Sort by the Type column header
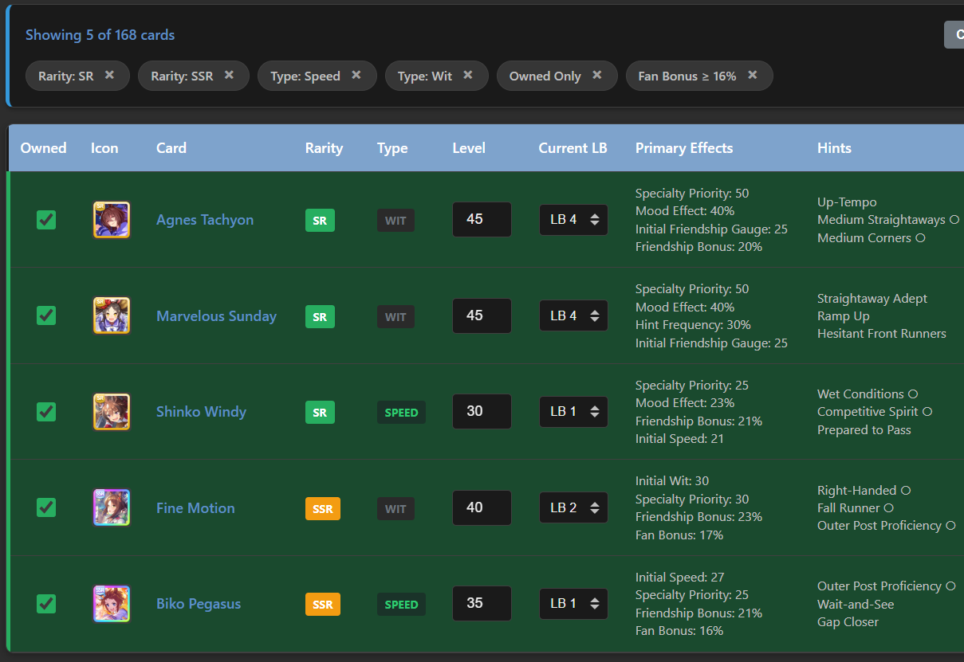Viewport: 964px width, 662px height. tap(392, 147)
